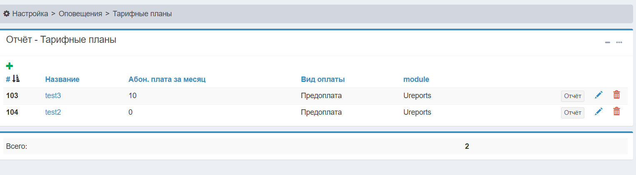Open the test3 tariff link
The image size is (636, 175).
tap(53, 96)
